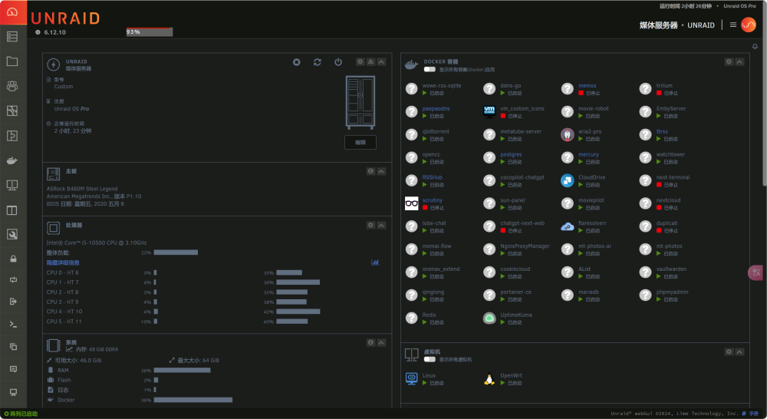Open settings gear in virtual machines panel
This screenshot has width=767, height=419.
(x=729, y=352)
